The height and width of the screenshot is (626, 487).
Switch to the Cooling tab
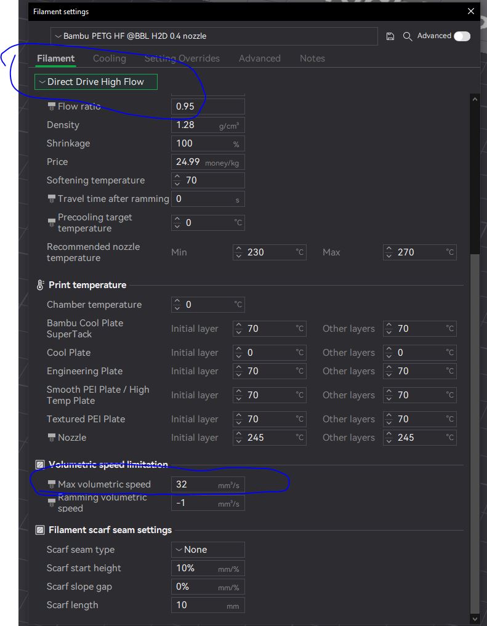click(110, 58)
